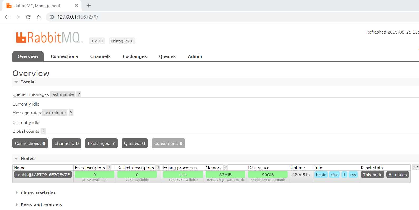Open the Channels tab
Viewport: 419px width, 210px height.
(100, 56)
